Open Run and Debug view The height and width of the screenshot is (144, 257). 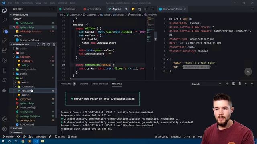[x=4, y=40]
